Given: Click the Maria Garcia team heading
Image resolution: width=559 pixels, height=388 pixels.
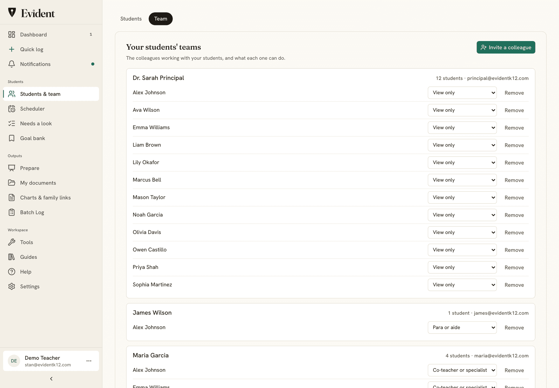Looking at the screenshot, I should coord(151,355).
